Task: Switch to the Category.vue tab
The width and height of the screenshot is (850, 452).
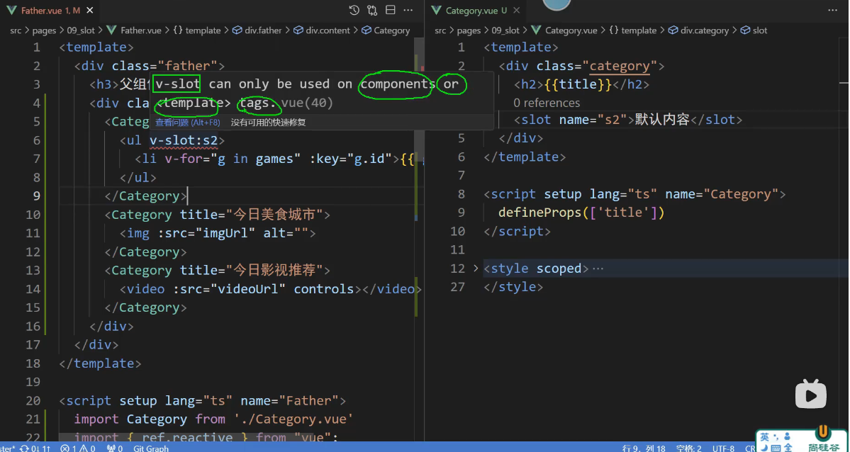Action: pos(476,11)
